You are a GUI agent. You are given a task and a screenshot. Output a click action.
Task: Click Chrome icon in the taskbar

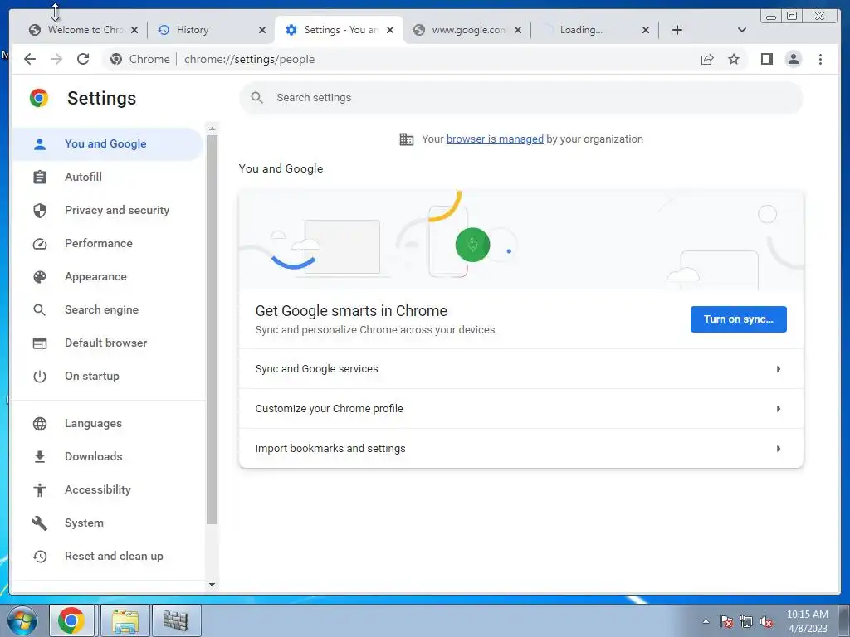click(71, 620)
